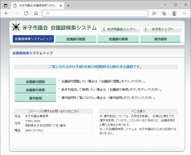Open the browser Settings and more menu
191x155 pixels.
click(184, 13)
